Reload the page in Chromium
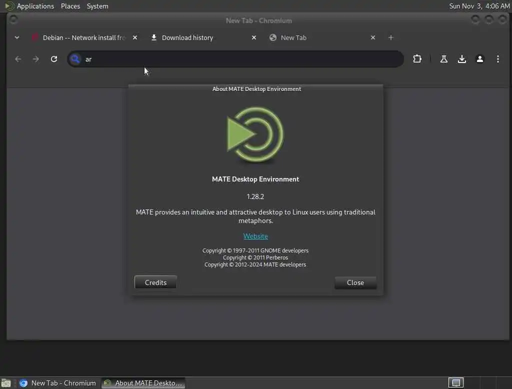512x389 pixels. click(x=54, y=59)
